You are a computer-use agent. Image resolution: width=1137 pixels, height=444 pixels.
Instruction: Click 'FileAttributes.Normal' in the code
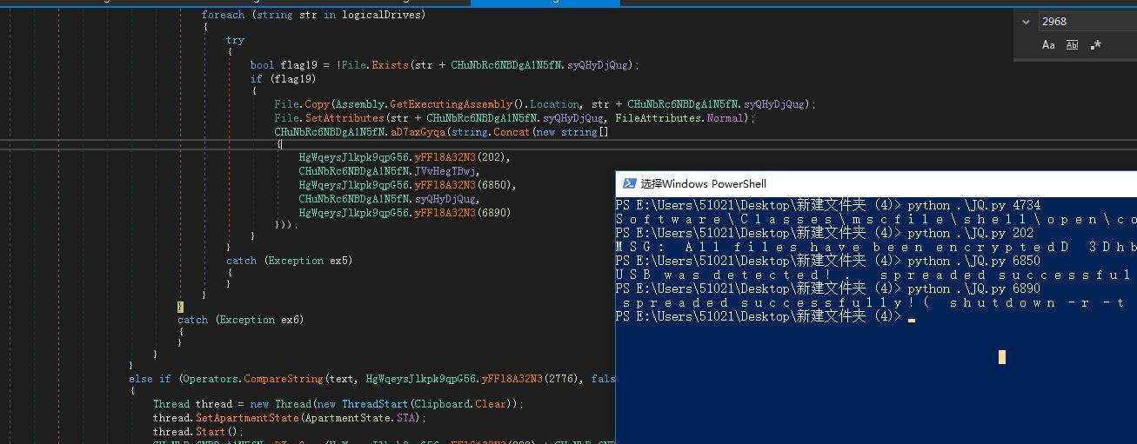point(681,118)
